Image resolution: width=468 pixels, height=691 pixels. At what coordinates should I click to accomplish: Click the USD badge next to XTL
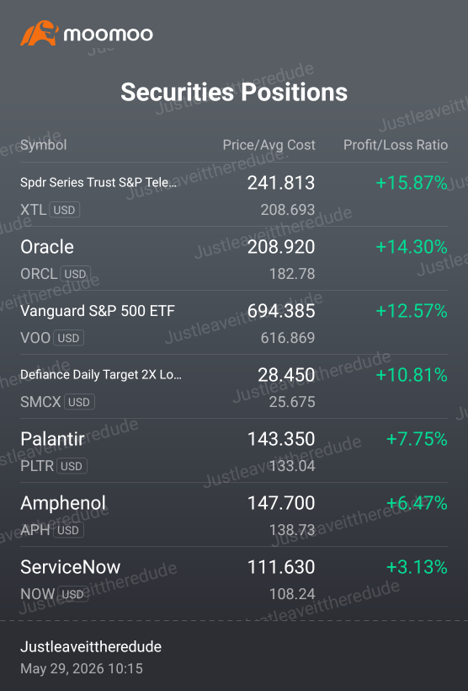click(x=64, y=210)
